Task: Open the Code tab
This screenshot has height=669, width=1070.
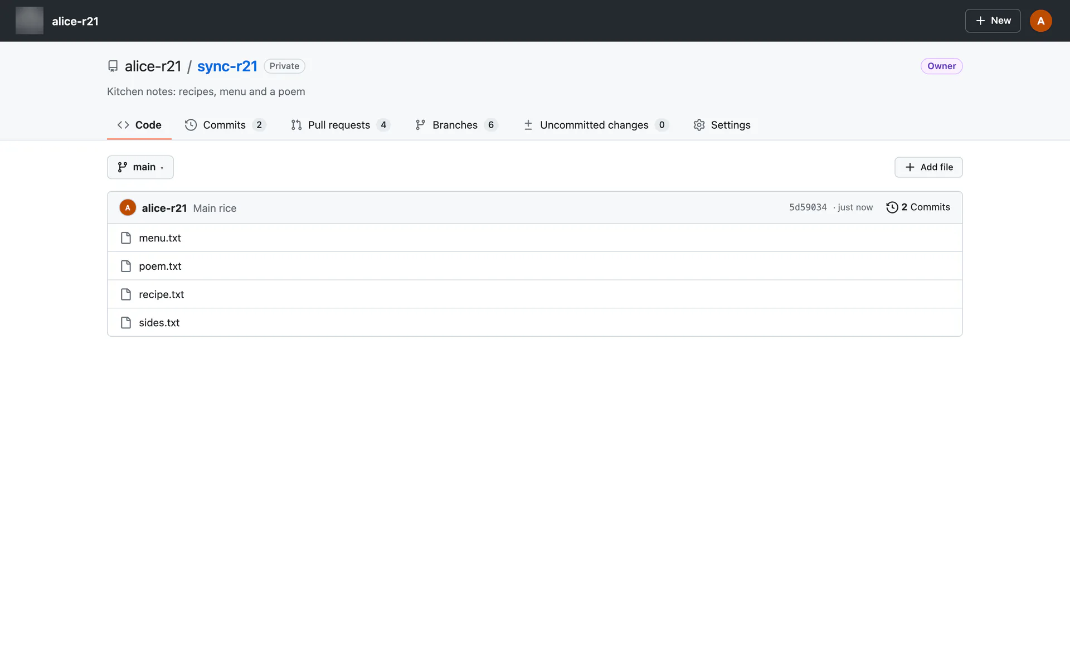Action: click(x=139, y=125)
